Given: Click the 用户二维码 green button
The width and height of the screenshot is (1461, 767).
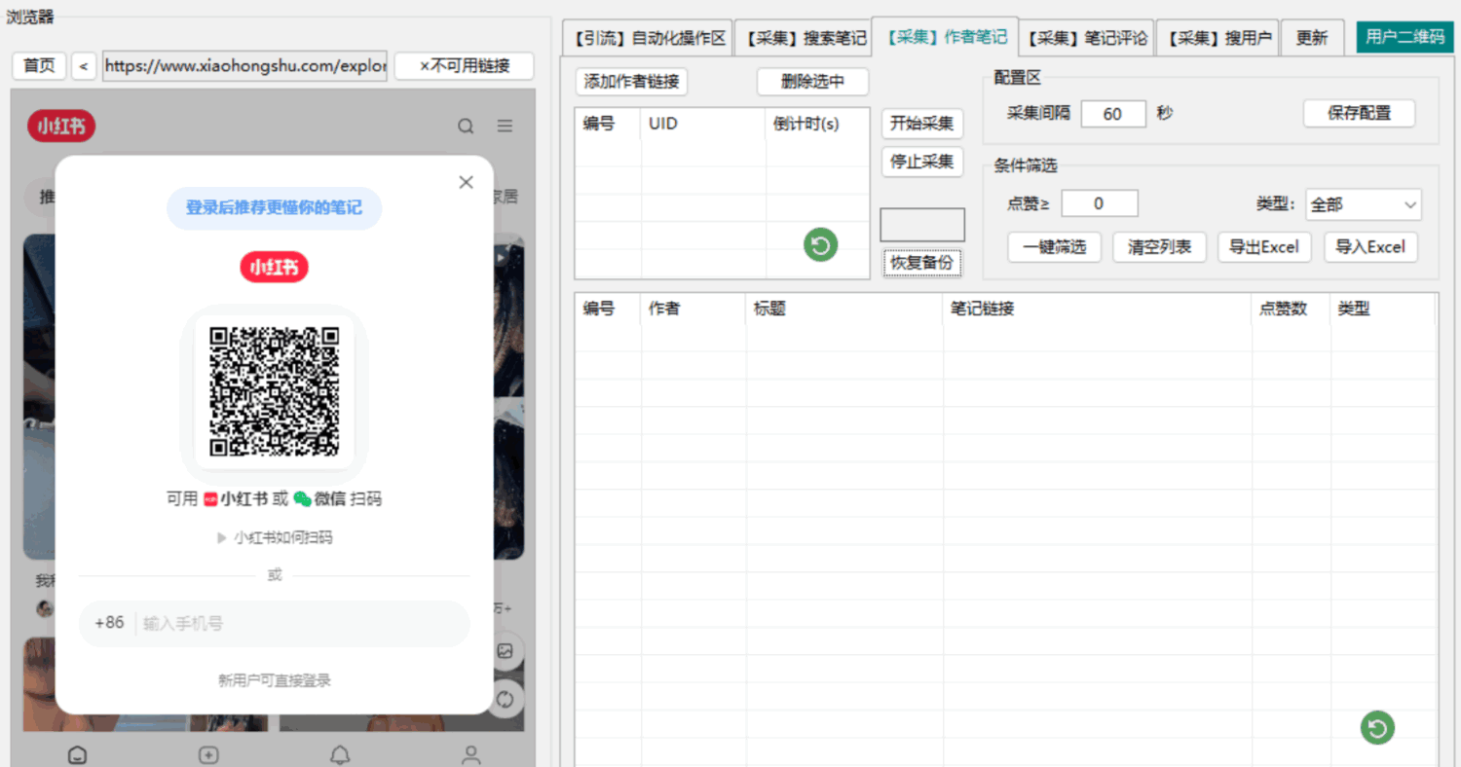Looking at the screenshot, I should click(x=1405, y=37).
